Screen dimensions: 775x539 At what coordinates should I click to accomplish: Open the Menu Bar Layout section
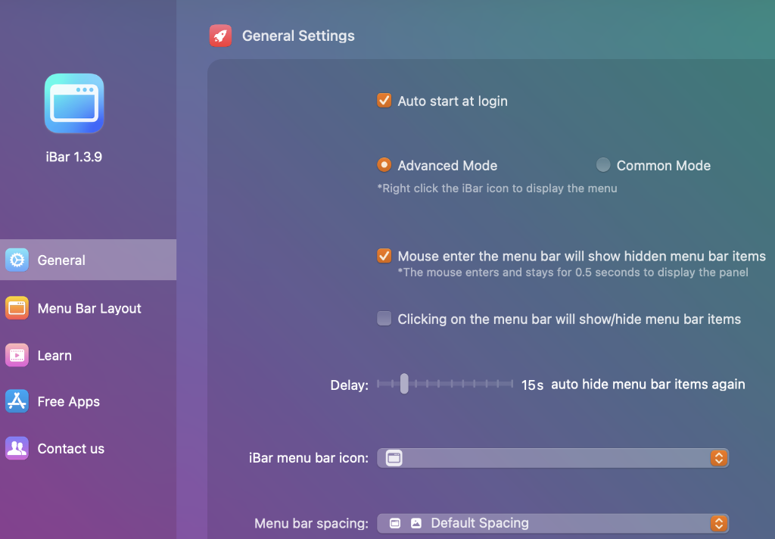click(x=89, y=308)
